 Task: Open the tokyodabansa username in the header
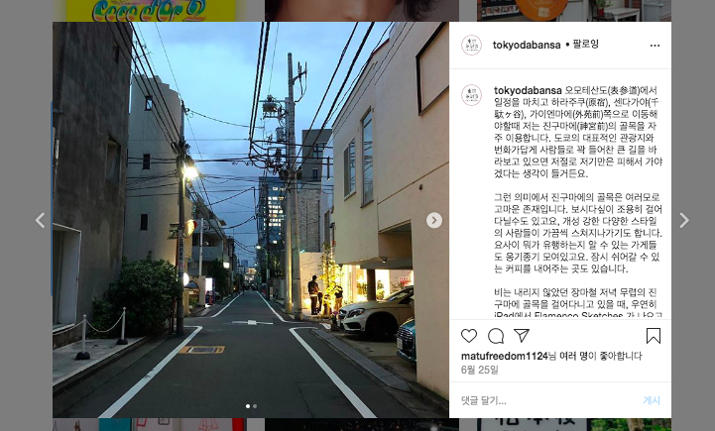pyautogui.click(x=527, y=45)
